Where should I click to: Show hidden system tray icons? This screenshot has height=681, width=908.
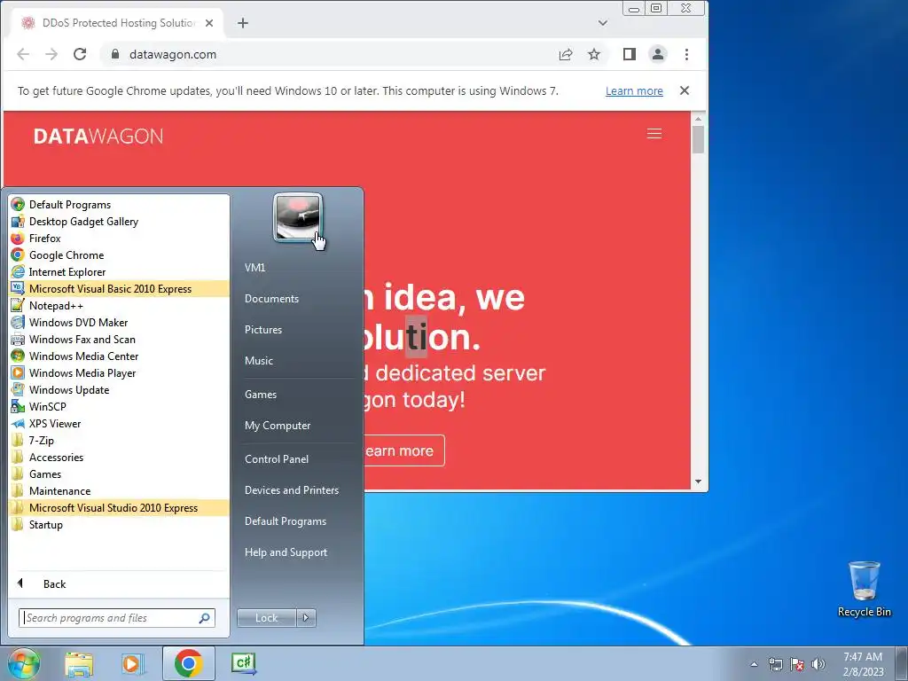(754, 664)
